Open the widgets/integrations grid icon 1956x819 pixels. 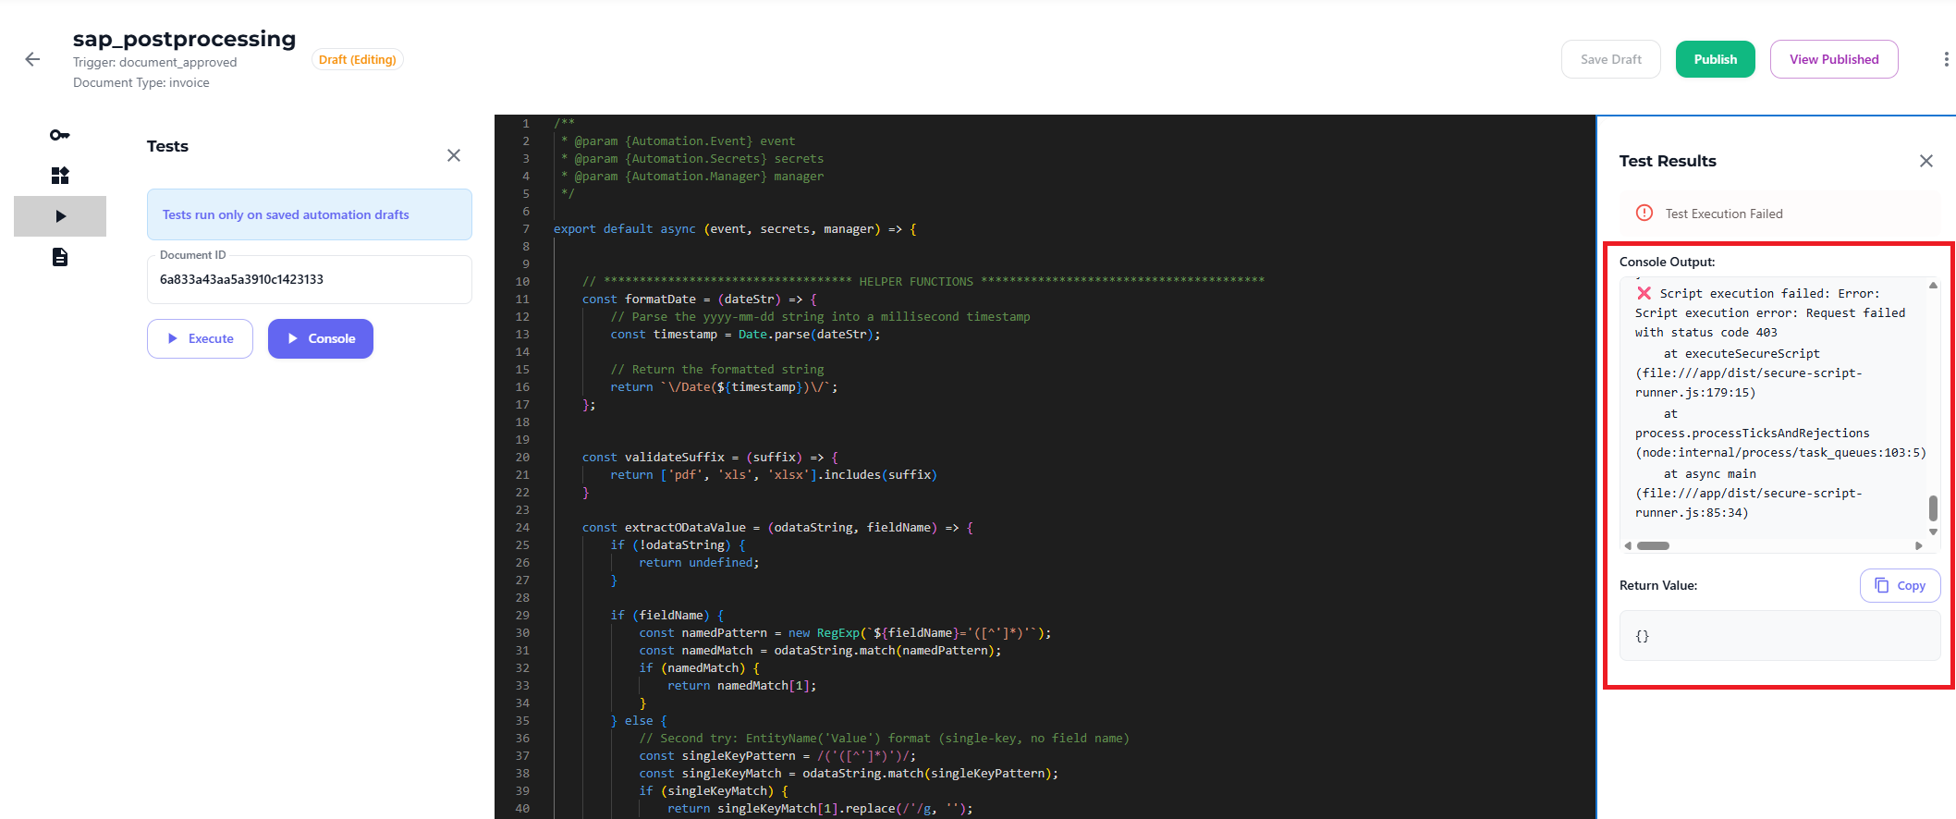point(60,176)
